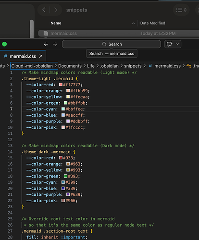The height and width of the screenshot is (240, 199).
Task: Open iCloud~md~obsidian breadcrumb segment
Action: 32,66
